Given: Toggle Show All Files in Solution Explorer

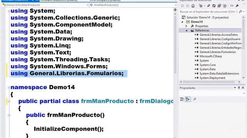Looking at the screenshot, I should 225,6.
